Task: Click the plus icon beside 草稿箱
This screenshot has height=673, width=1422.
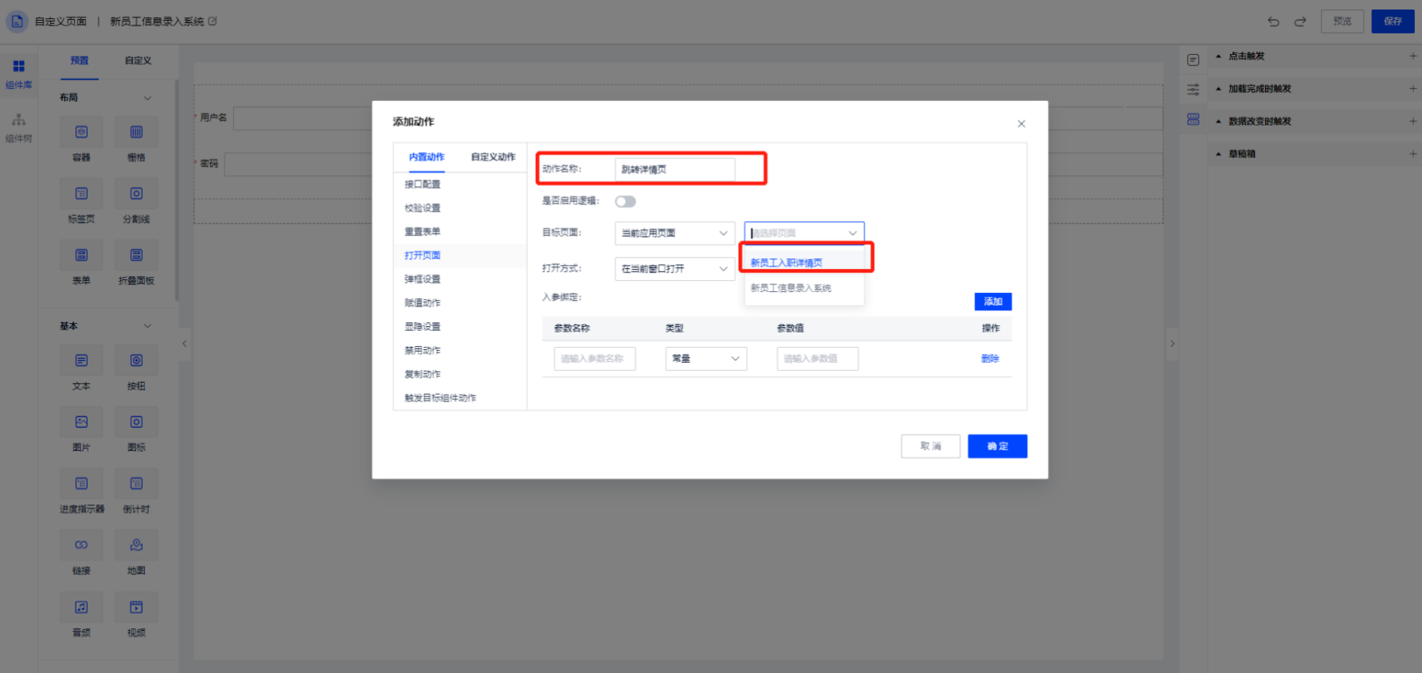Action: (x=1412, y=154)
